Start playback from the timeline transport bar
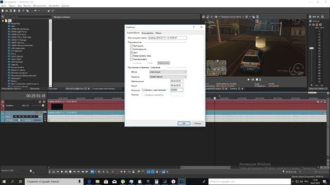330x185 pixels. point(62,172)
